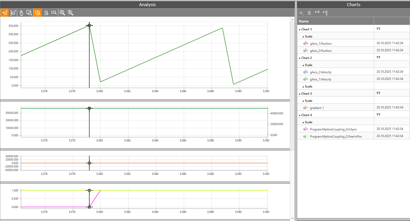The image size is (410, 221).
Task: Collapse the Scale node under Chart 1
Action: [x=303, y=37]
